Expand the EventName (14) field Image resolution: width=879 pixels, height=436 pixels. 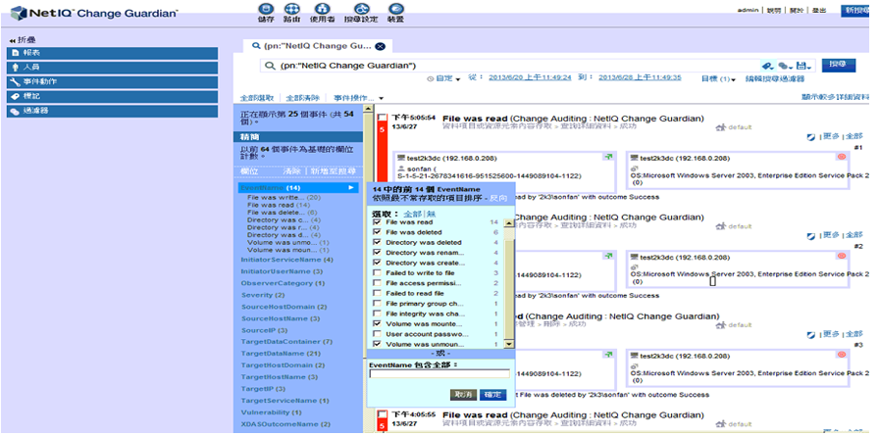297,188
